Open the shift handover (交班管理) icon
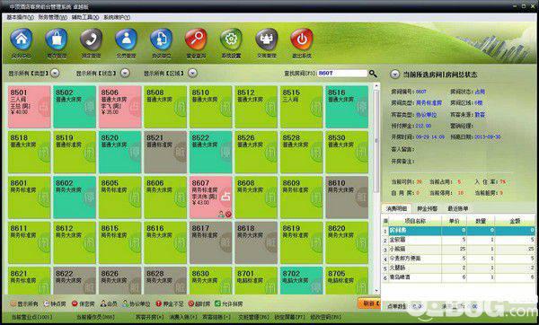 [267, 40]
